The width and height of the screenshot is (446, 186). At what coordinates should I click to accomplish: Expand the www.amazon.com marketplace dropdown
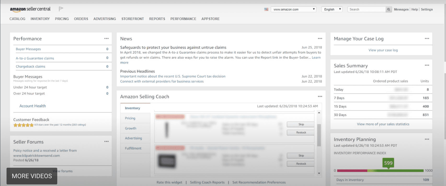[293, 9]
